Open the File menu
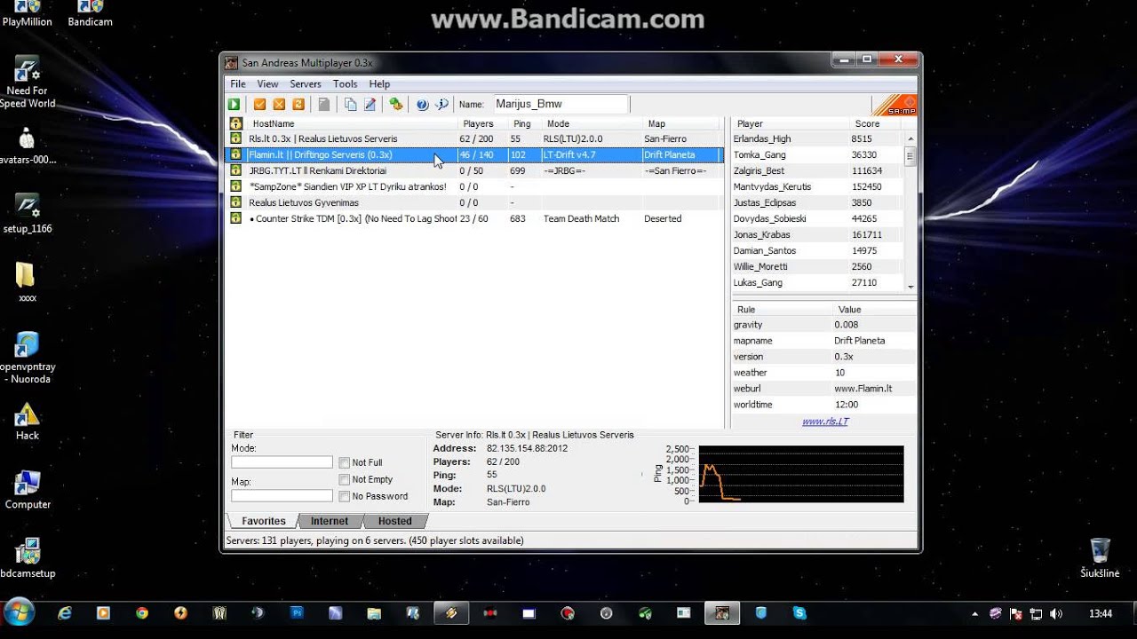 [x=238, y=84]
